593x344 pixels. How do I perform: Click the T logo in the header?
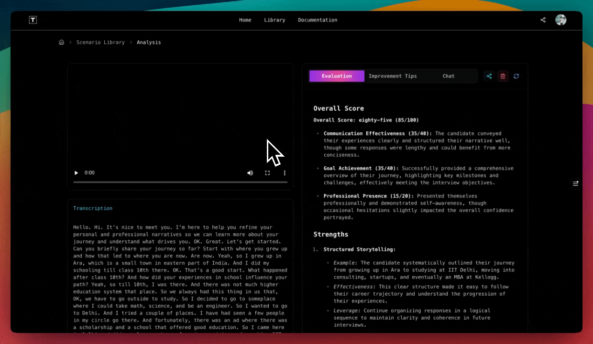(x=33, y=20)
